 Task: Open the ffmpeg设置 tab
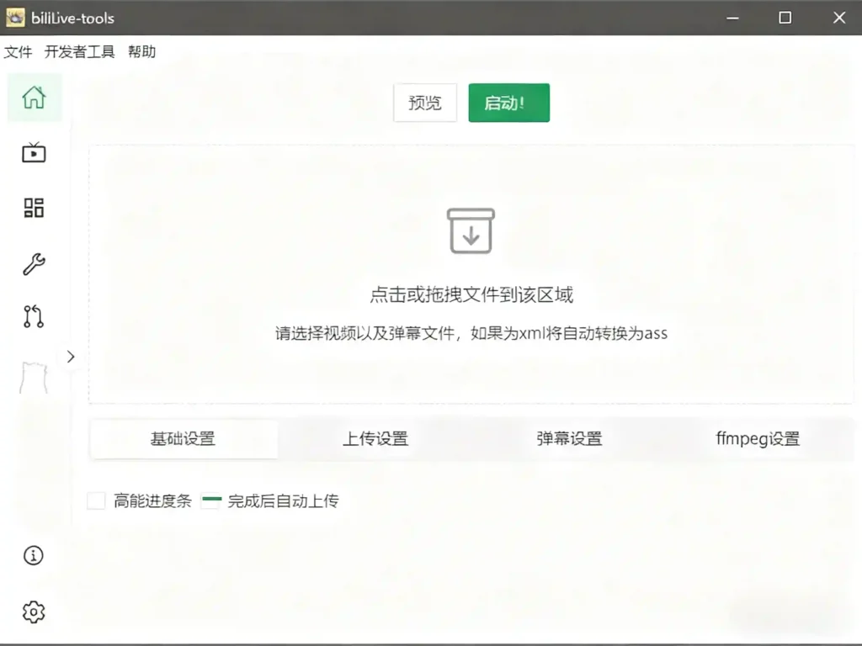[757, 438]
